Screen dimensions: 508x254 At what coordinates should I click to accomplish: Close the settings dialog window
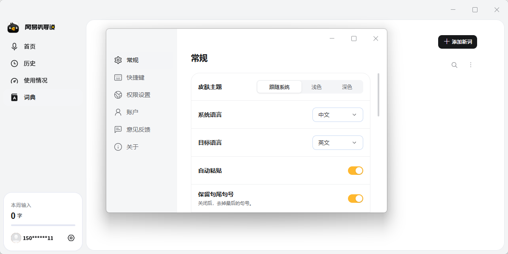point(375,39)
